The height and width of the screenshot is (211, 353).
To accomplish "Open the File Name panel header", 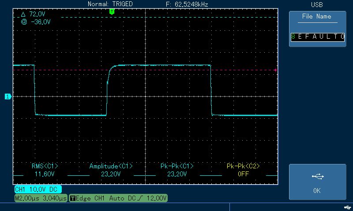I will tap(317, 17).
